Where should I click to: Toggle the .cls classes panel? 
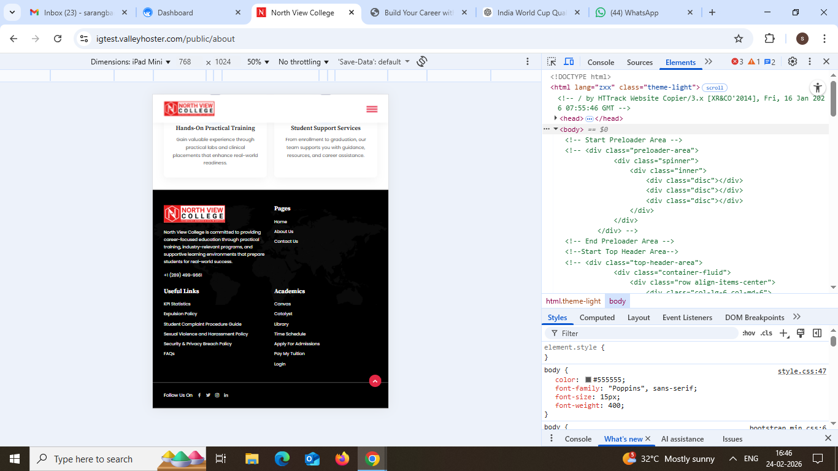tap(766, 333)
